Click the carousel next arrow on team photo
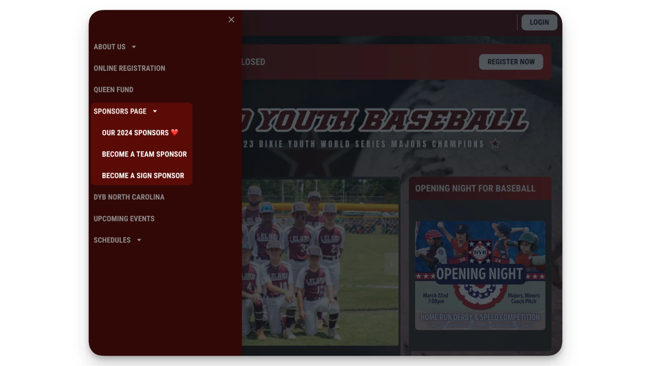Viewport: 651px width, 366px height. tap(391, 264)
